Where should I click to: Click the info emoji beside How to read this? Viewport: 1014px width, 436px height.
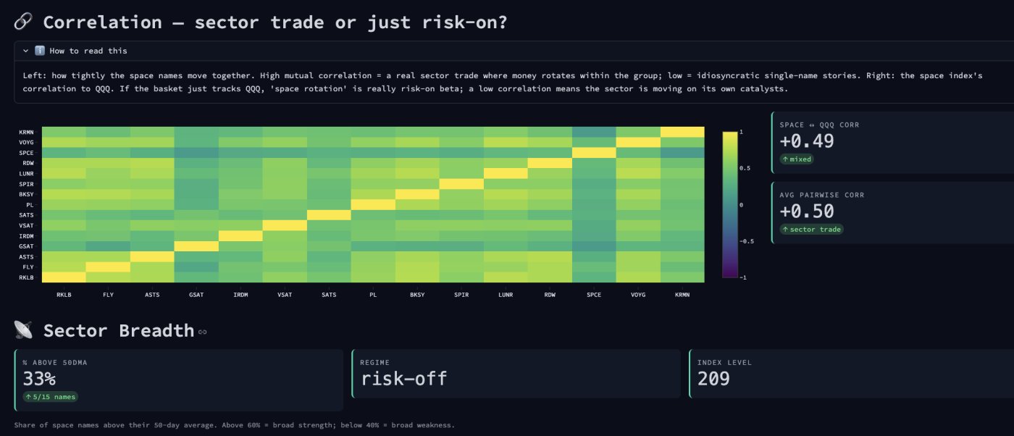[x=40, y=51]
